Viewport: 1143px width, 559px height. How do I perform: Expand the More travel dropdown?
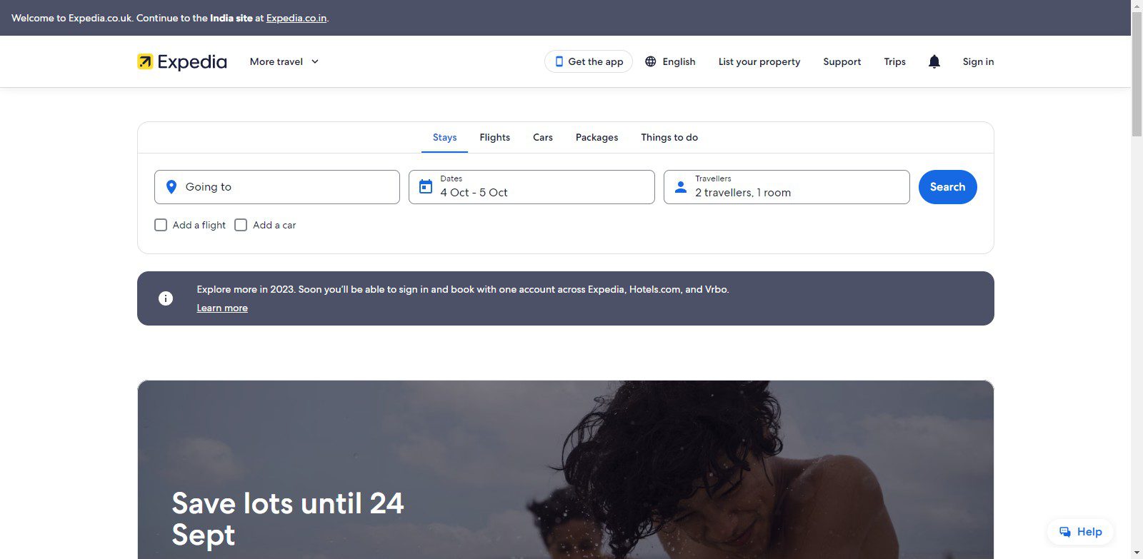point(284,62)
